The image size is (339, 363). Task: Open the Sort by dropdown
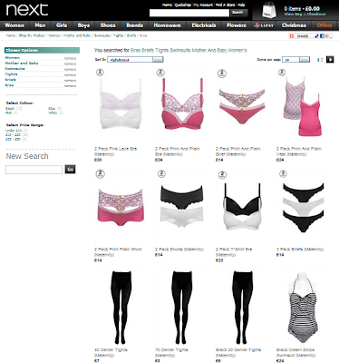point(135,60)
